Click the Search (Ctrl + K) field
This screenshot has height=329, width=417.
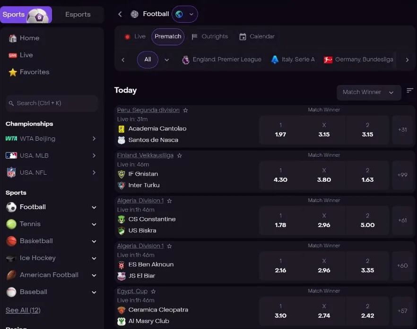point(52,103)
